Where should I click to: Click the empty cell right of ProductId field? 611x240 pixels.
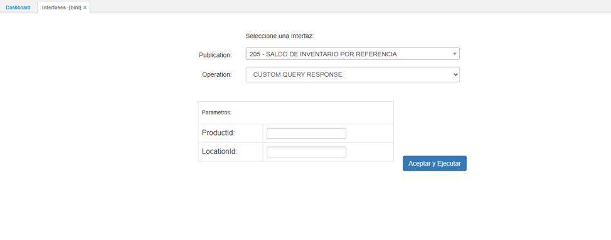(x=370, y=134)
